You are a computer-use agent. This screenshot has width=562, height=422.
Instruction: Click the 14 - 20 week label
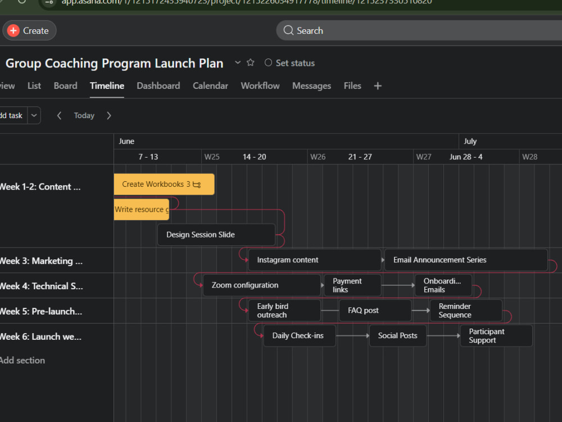tap(254, 157)
